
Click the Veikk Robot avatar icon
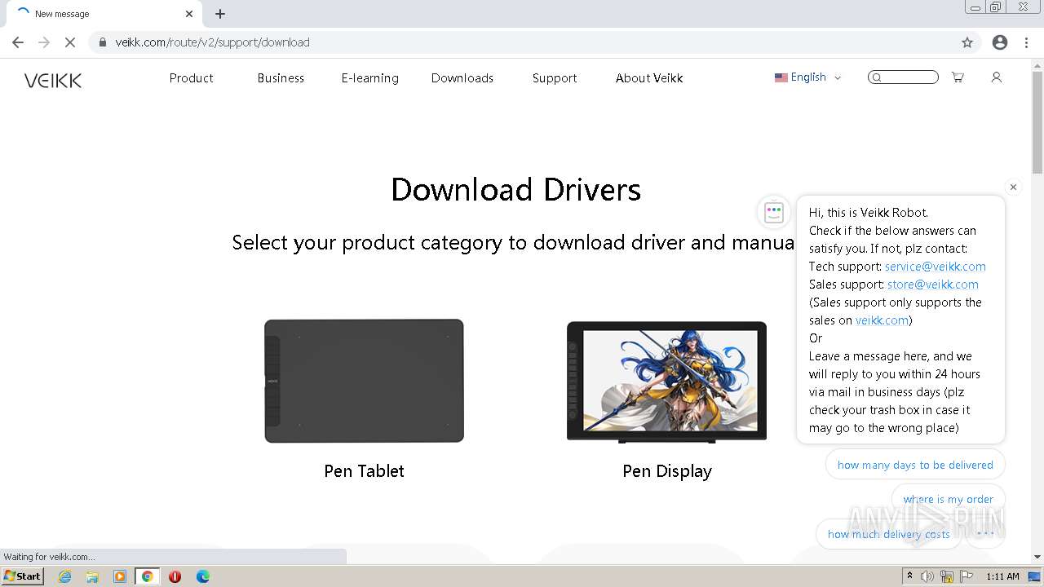(773, 212)
